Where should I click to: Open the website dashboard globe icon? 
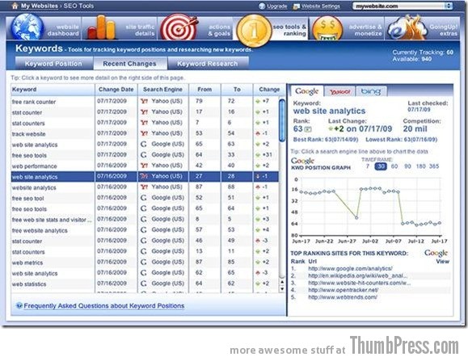27,27
